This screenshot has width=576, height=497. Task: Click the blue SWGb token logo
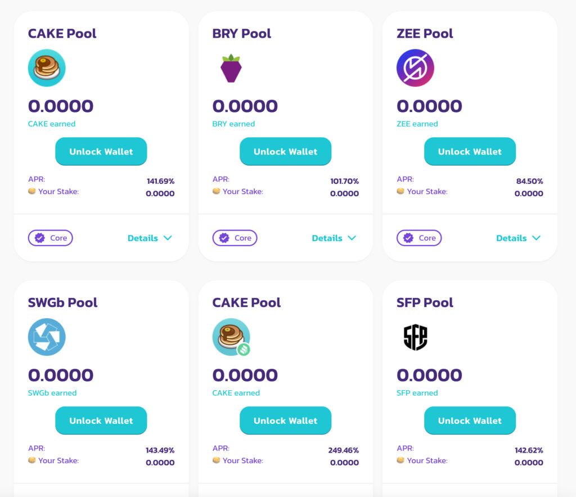tap(47, 337)
